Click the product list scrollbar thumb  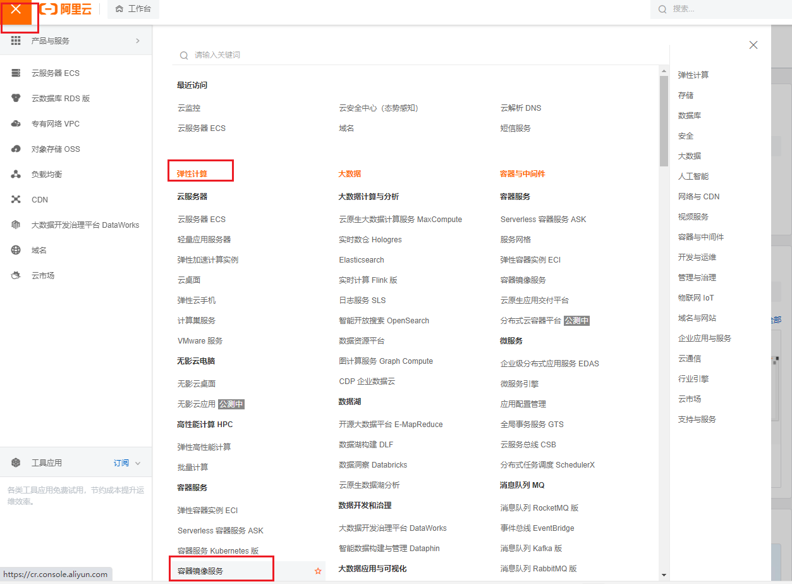664,120
